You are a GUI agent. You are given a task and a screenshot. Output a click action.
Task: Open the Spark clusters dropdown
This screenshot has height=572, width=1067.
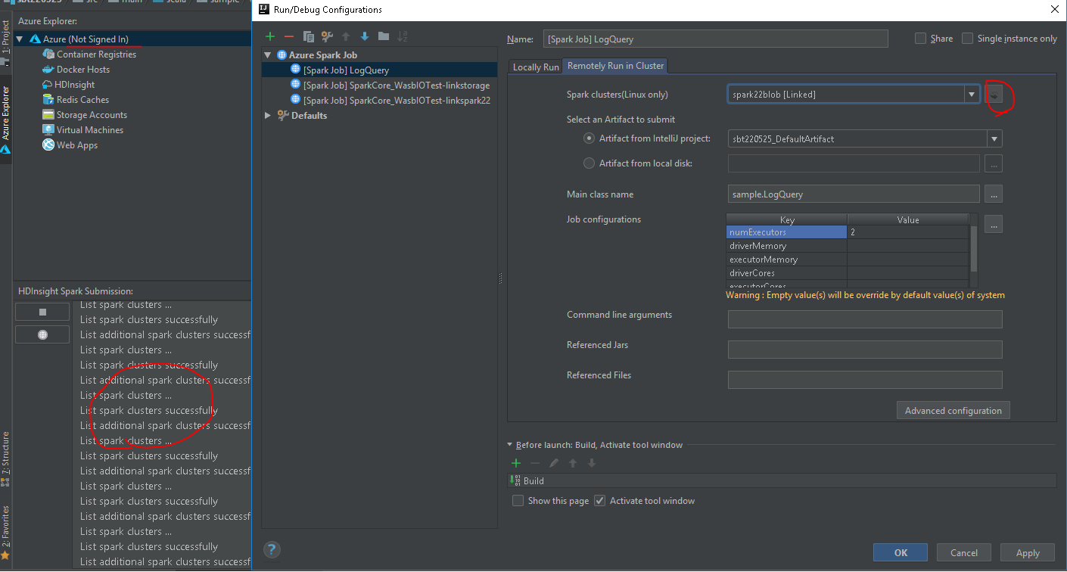[971, 94]
